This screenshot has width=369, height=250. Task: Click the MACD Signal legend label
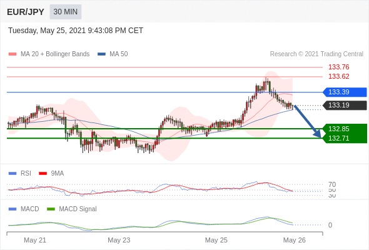(78, 209)
